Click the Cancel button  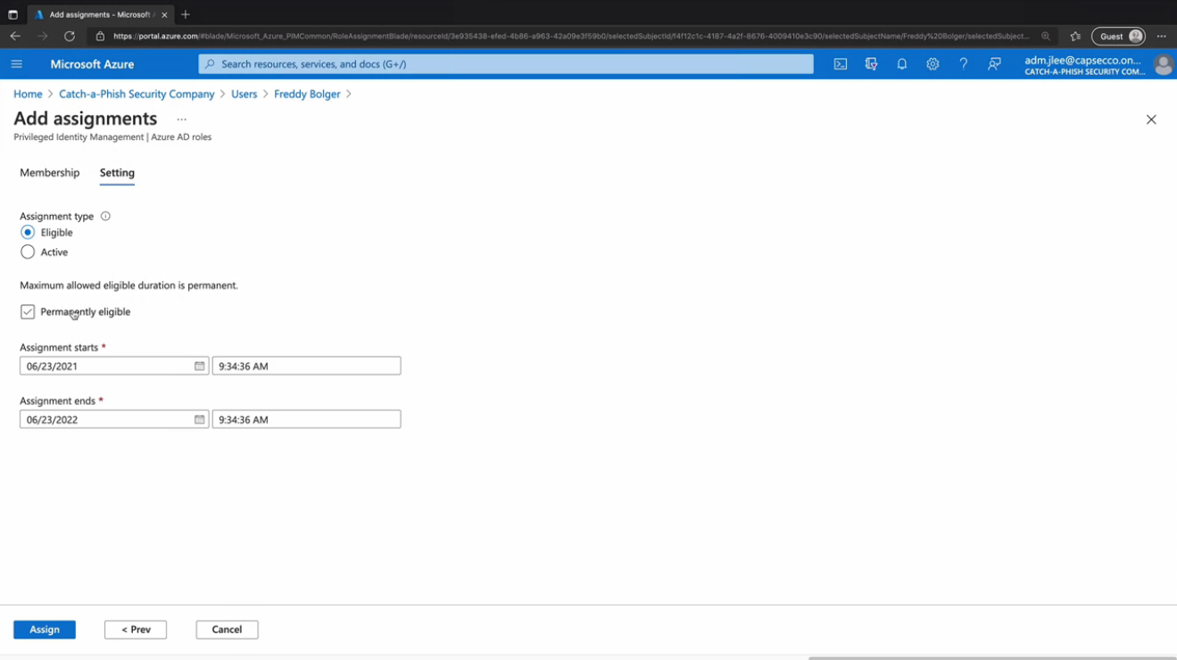click(227, 630)
